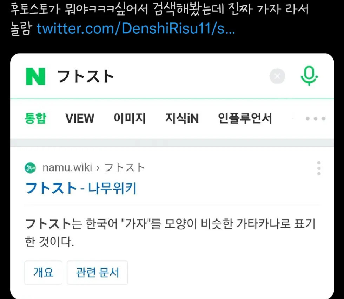Open the 이미지 tab

(x=130, y=118)
